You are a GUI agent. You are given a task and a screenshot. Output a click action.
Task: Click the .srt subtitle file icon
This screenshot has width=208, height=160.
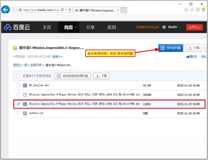tap(25, 95)
